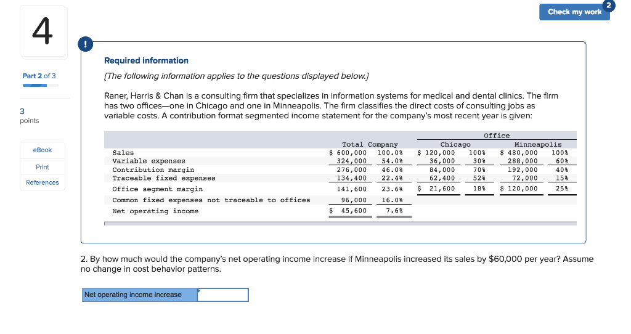Click the Net operating income increase answer field

[x=222, y=295]
